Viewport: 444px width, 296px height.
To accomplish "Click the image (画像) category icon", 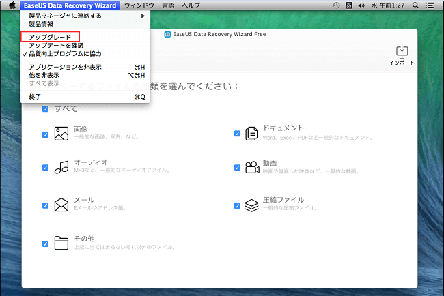I will 61,134.
